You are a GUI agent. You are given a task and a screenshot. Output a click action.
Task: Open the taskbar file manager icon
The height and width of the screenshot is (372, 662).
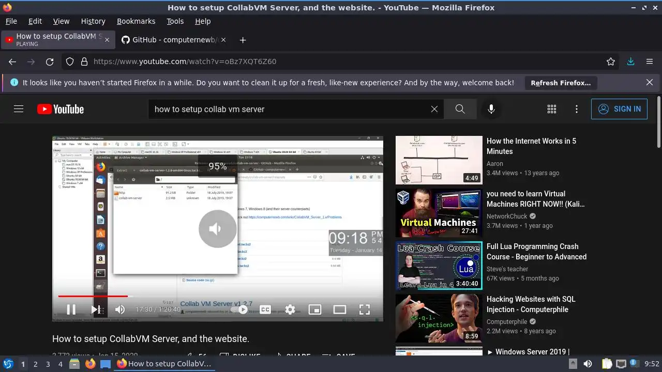pos(74,364)
